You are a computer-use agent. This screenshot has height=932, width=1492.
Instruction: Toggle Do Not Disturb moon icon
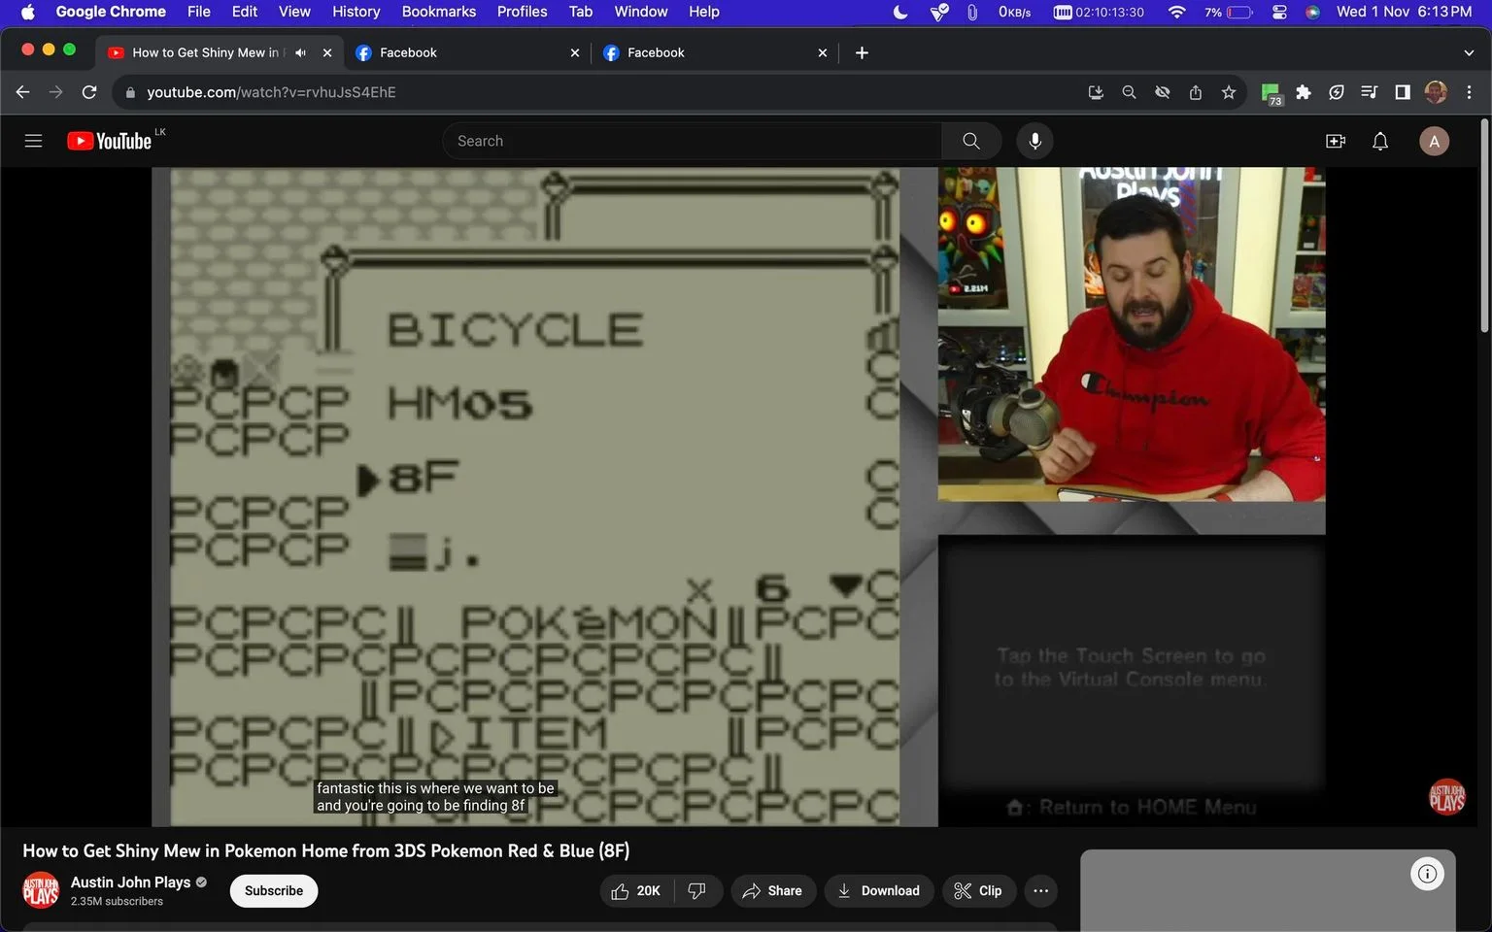click(x=900, y=12)
